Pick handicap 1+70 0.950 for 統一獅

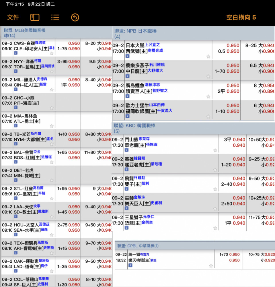[229, 254]
